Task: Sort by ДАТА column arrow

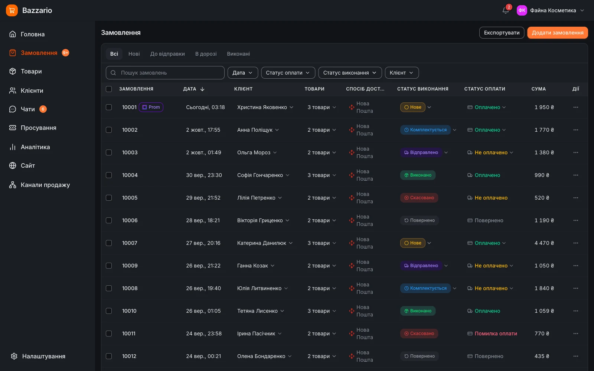Action: (202, 89)
